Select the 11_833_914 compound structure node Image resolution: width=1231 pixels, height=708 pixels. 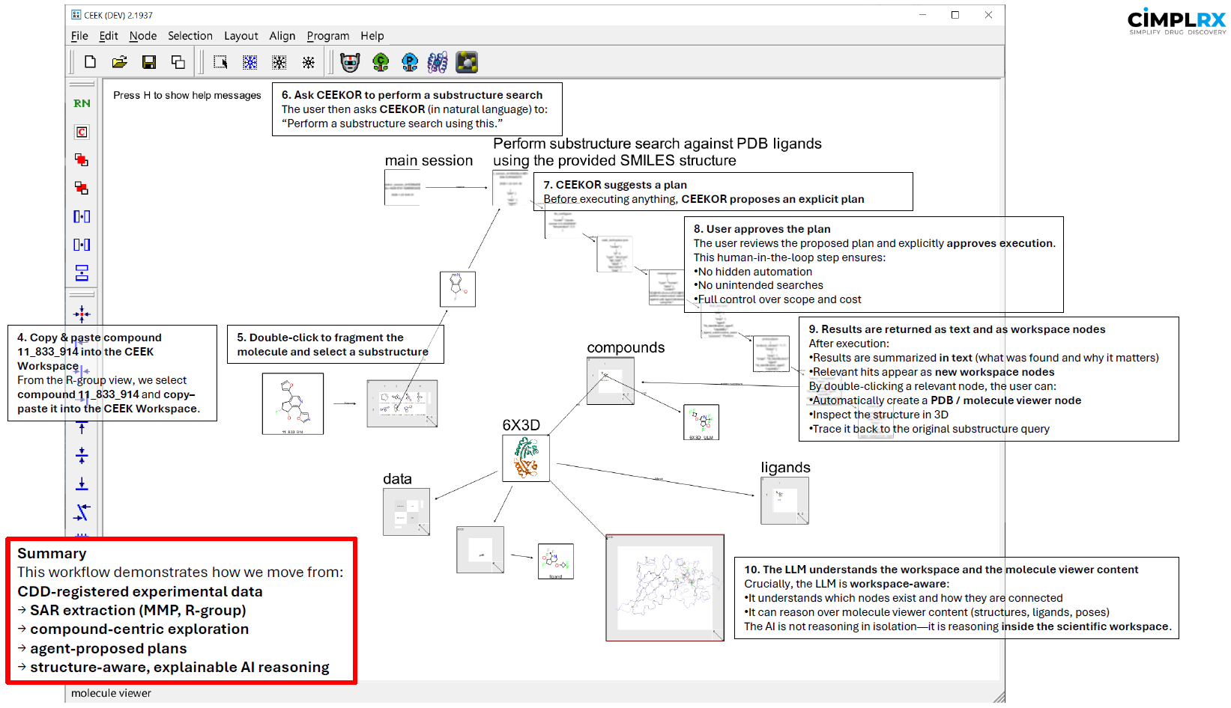point(293,403)
